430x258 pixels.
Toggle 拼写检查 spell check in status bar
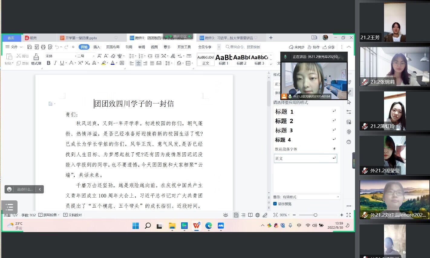click(x=48, y=215)
